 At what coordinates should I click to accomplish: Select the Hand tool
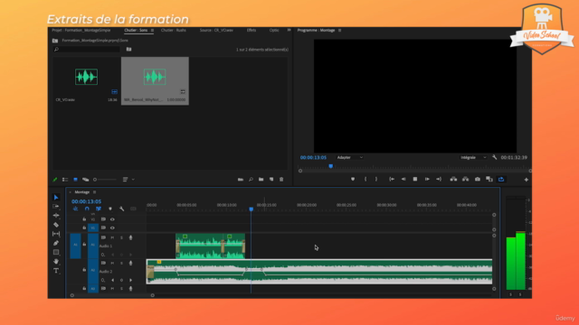pos(56,261)
